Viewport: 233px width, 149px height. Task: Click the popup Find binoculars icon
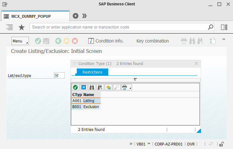click(92, 87)
